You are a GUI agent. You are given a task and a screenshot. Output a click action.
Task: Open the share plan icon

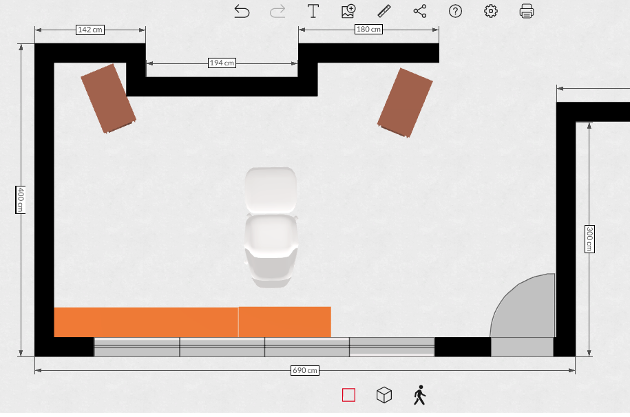point(420,11)
